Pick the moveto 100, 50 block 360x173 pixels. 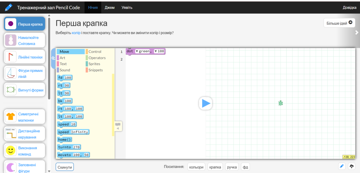coord(73,155)
